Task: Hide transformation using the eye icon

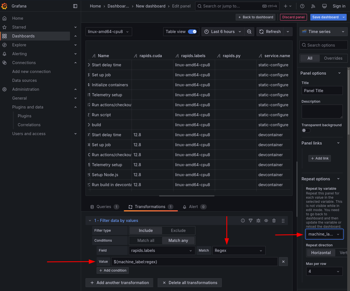Action: pyautogui.click(x=266, y=221)
